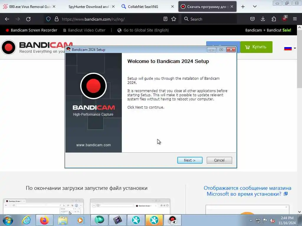Click the setup dialog title bar icon
The height and width of the screenshot is (226, 302).
[68, 49]
